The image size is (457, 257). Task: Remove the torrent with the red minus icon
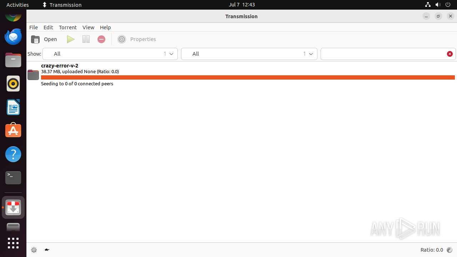coord(101,39)
